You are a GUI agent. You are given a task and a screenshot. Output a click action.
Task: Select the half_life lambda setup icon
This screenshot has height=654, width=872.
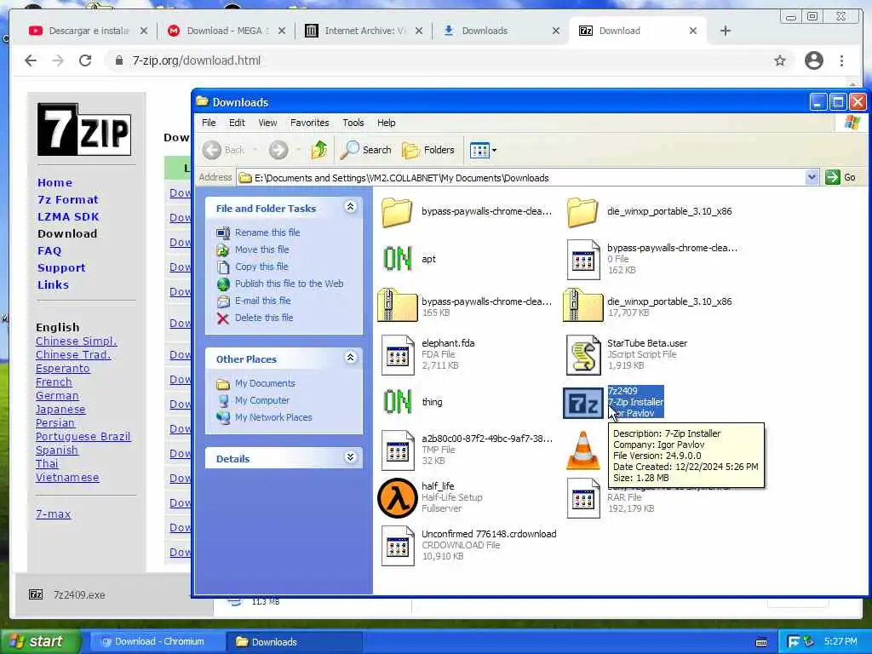397,497
